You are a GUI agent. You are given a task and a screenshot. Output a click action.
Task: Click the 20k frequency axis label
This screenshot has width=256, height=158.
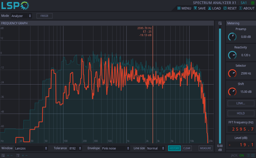point(211,141)
